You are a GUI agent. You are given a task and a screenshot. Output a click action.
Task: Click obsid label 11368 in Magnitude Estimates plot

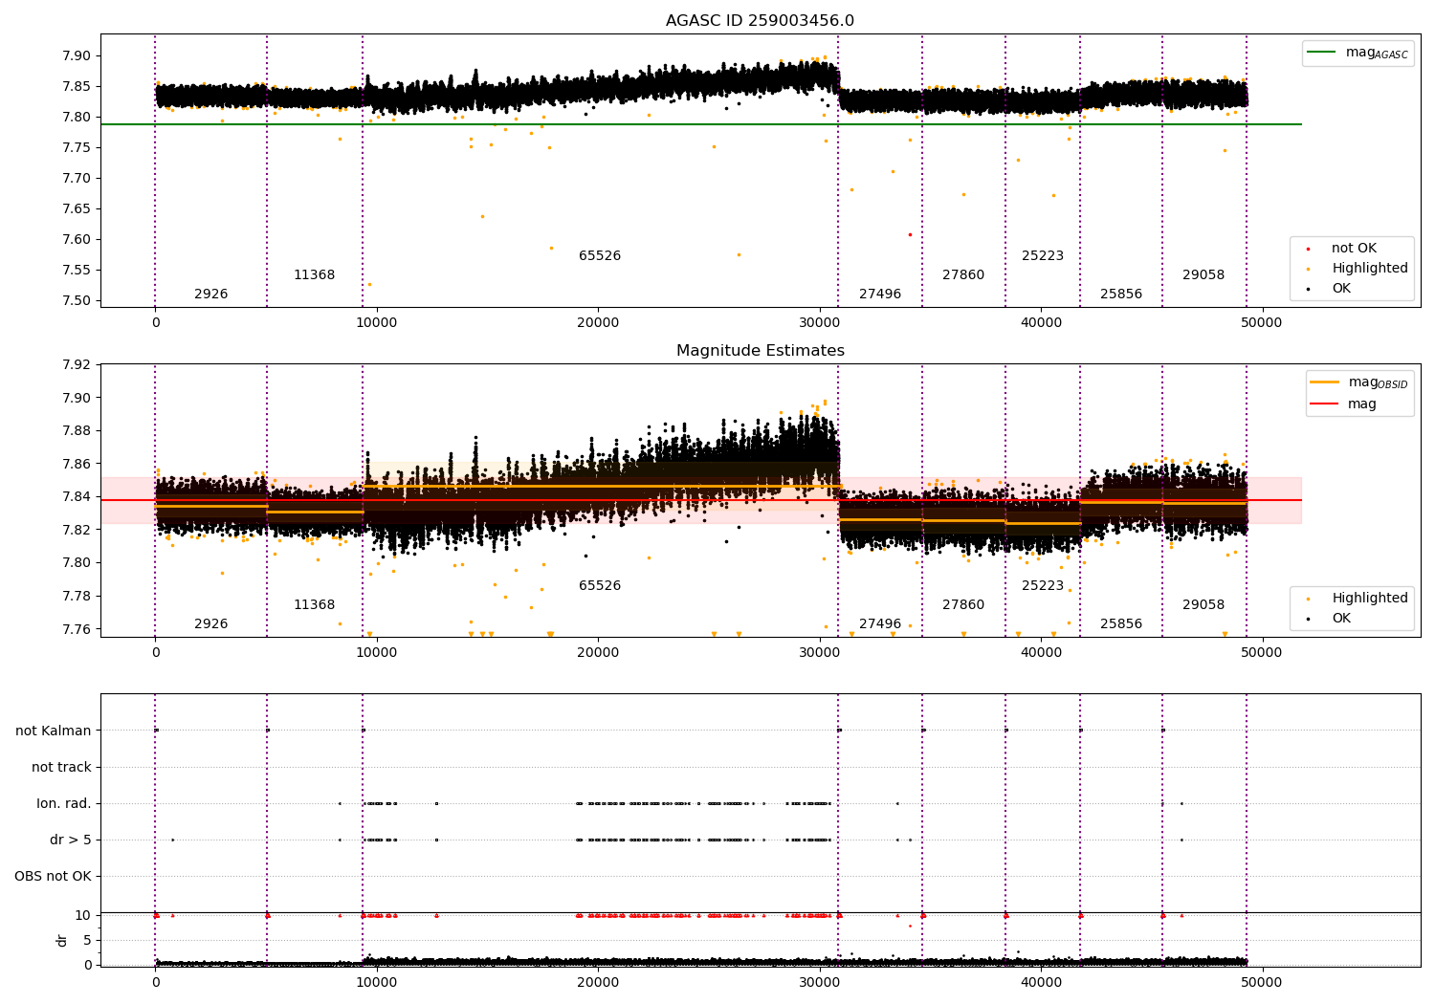[315, 605]
